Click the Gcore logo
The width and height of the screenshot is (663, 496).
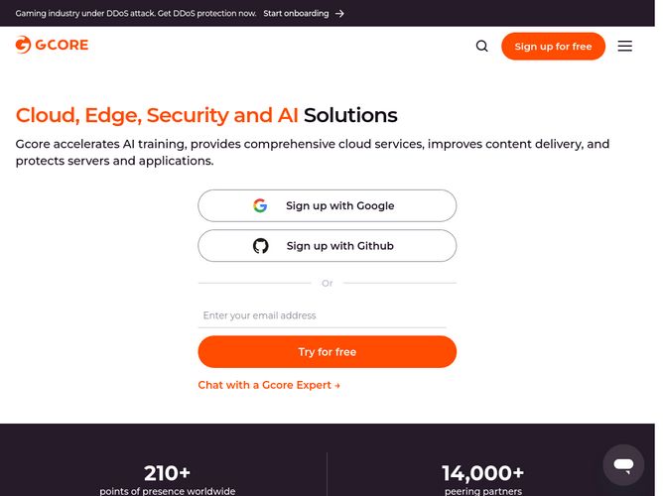pyautogui.click(x=52, y=45)
